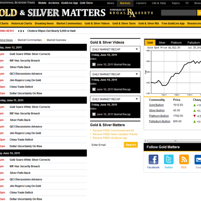
Task: Switch to the Platinum price chart tab
Action: 176,43
